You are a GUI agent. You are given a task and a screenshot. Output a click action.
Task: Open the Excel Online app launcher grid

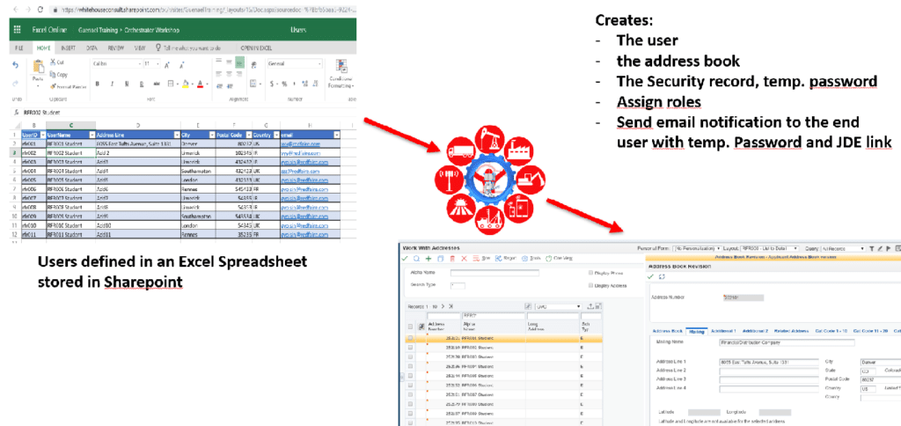point(17,29)
